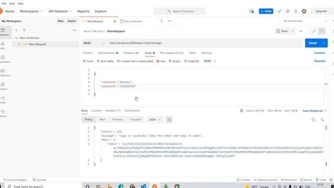Open the sidebar three-dot options menu
This screenshot has width=334, height=188.
(75, 30)
